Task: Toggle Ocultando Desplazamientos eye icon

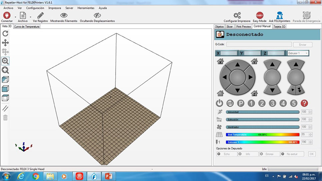Action: click(x=97, y=15)
